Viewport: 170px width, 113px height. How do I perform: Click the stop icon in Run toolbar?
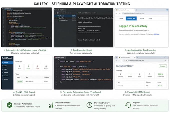click(x=58, y=13)
